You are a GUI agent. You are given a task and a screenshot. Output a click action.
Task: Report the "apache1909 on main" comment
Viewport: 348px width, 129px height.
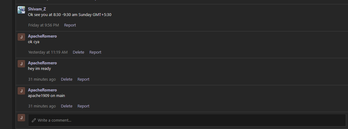click(x=83, y=106)
